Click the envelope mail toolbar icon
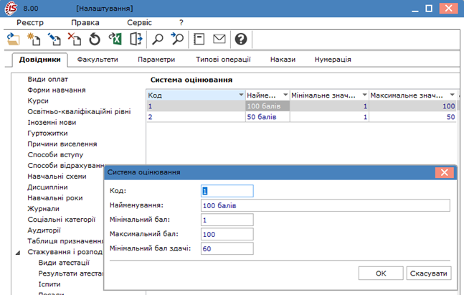The height and width of the screenshot is (295, 464). (x=219, y=39)
